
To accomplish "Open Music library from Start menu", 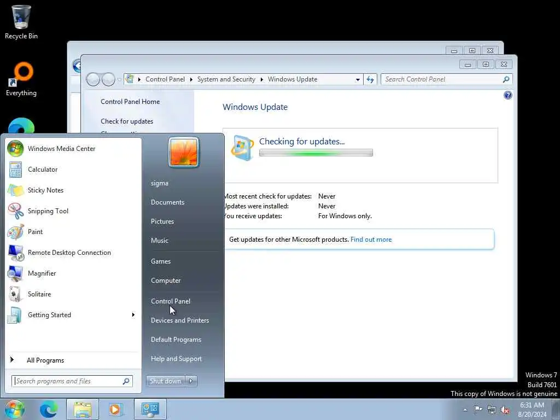I will (x=160, y=241).
